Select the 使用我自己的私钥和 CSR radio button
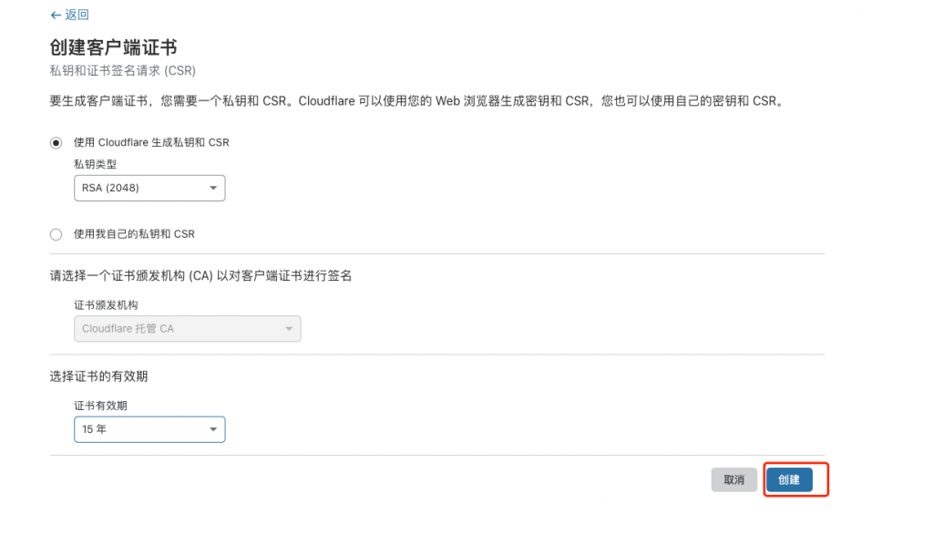 tap(56, 234)
